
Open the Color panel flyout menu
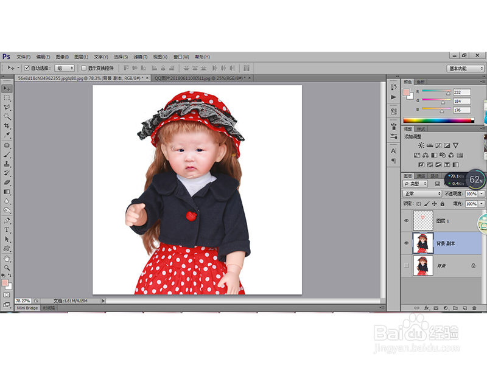(482, 82)
